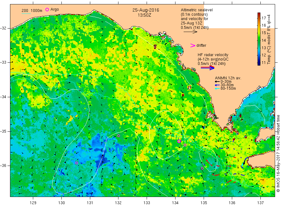Click the 17 tick on the temperature scale
This screenshot has width=282, height=207.
point(264,18)
